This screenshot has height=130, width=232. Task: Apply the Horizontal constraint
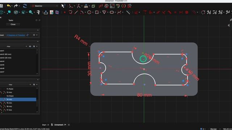pos(151,12)
